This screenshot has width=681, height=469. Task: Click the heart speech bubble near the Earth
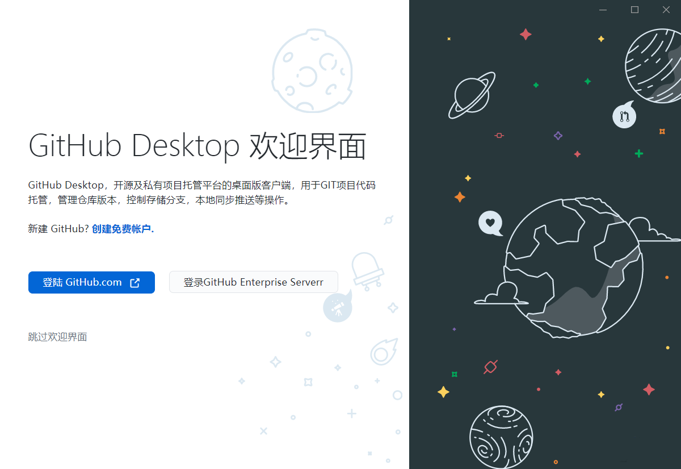coord(490,224)
